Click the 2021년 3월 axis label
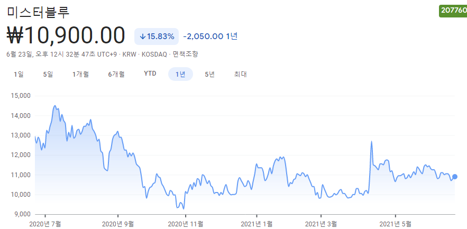467x229 pixels. point(321,223)
